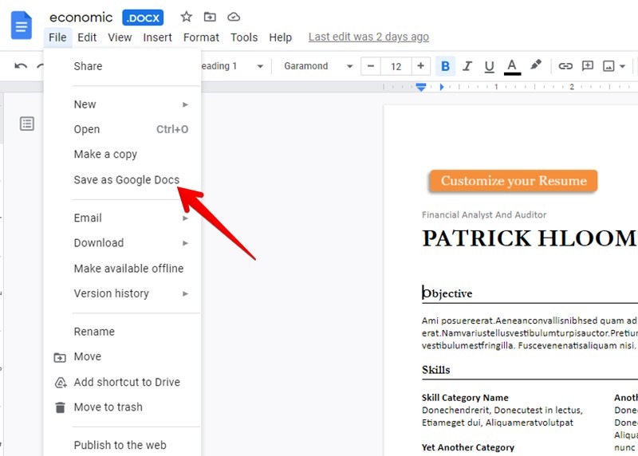Click the 'Skill Category Name' text
This screenshot has width=638, height=456.
coord(465,398)
